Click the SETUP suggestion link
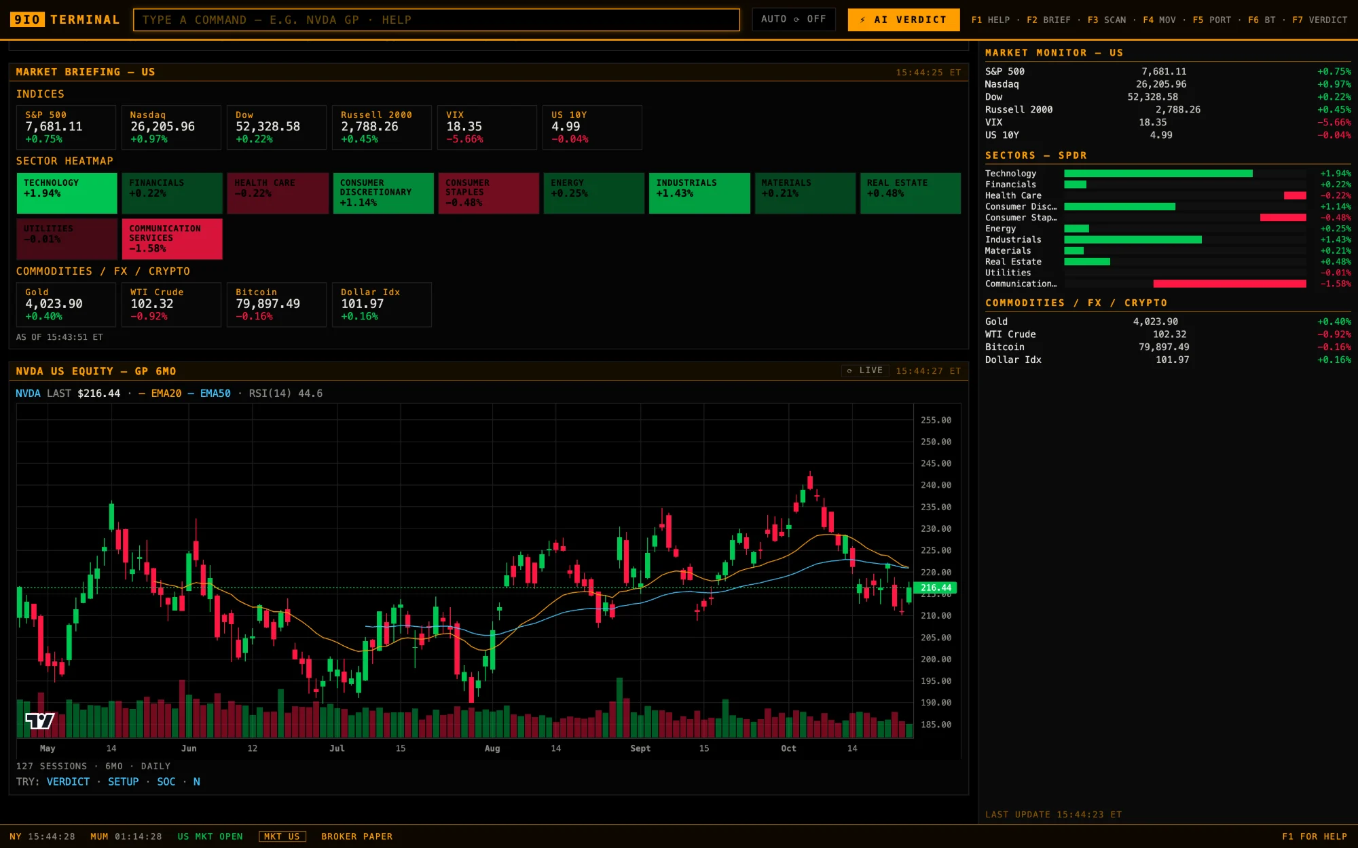 (x=123, y=782)
